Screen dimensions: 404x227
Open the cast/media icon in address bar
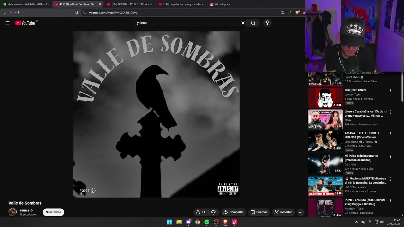[282, 13]
